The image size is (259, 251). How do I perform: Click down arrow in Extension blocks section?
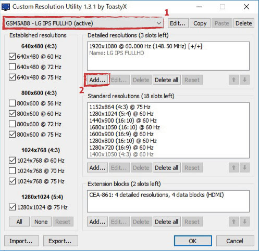coord(244,221)
